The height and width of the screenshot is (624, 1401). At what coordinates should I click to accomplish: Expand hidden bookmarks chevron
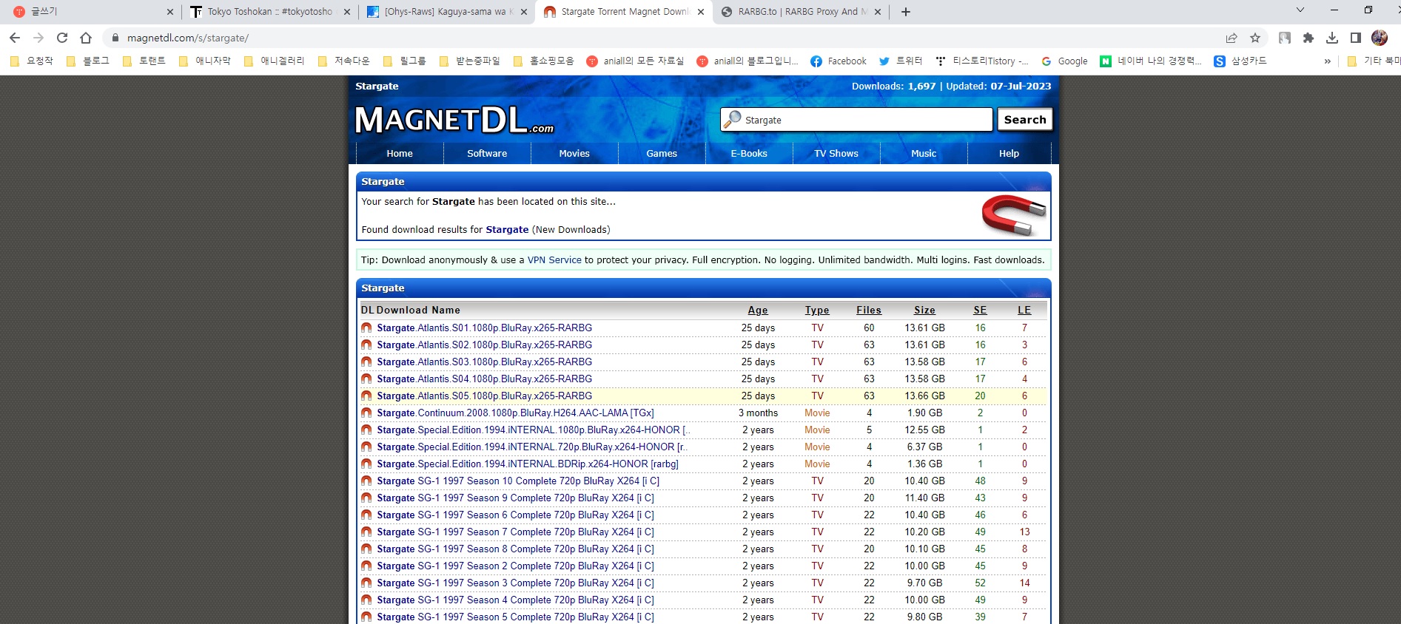pyautogui.click(x=1328, y=61)
